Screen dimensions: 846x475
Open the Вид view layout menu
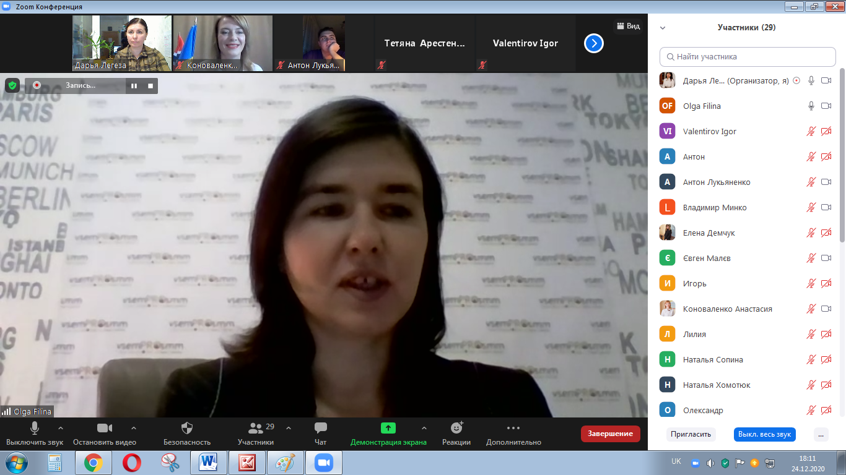coord(627,26)
